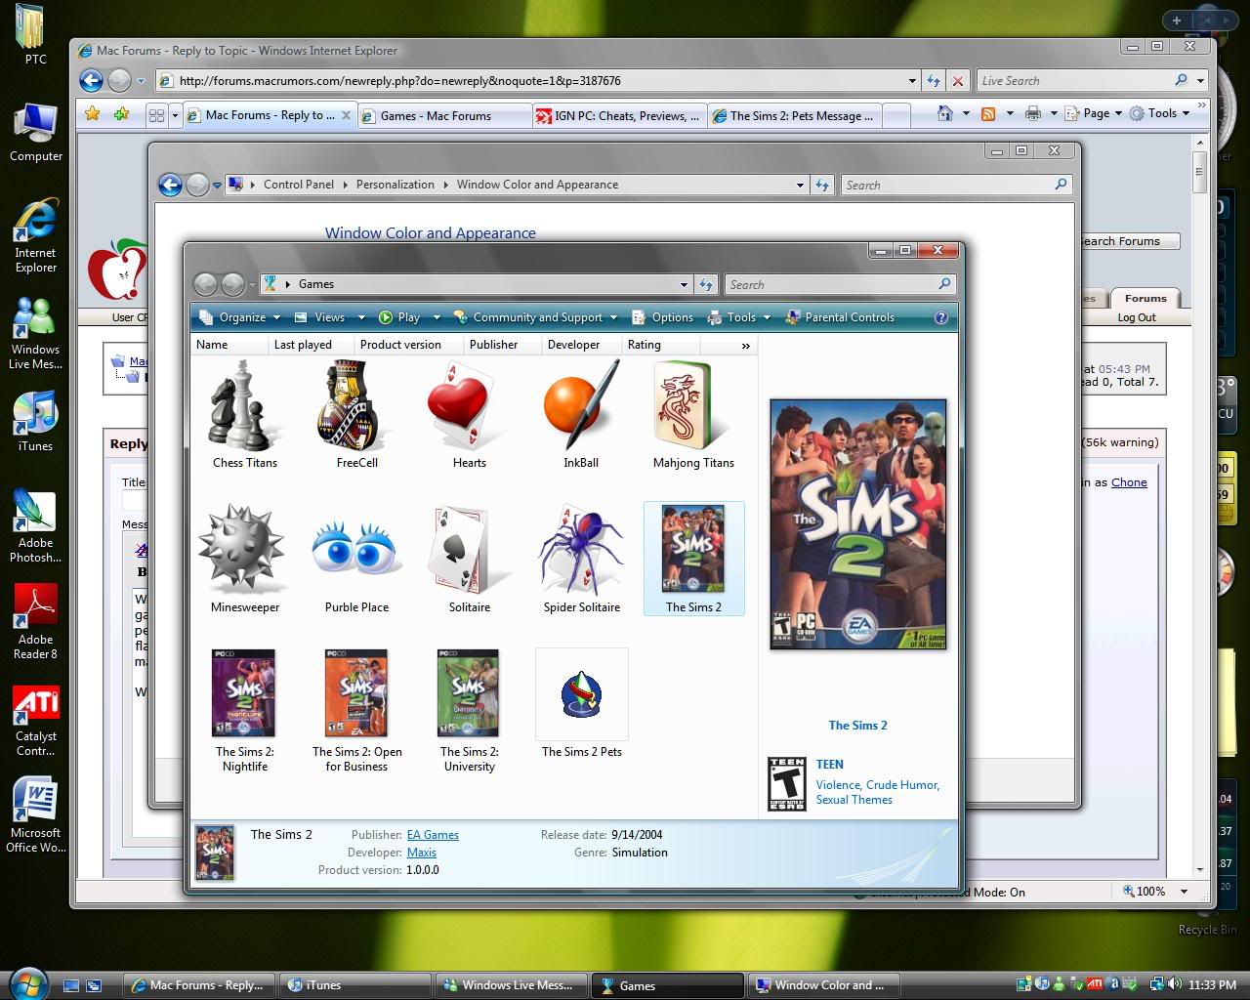The width and height of the screenshot is (1250, 1000).
Task: Click refresh button in Games address bar
Action: click(706, 284)
